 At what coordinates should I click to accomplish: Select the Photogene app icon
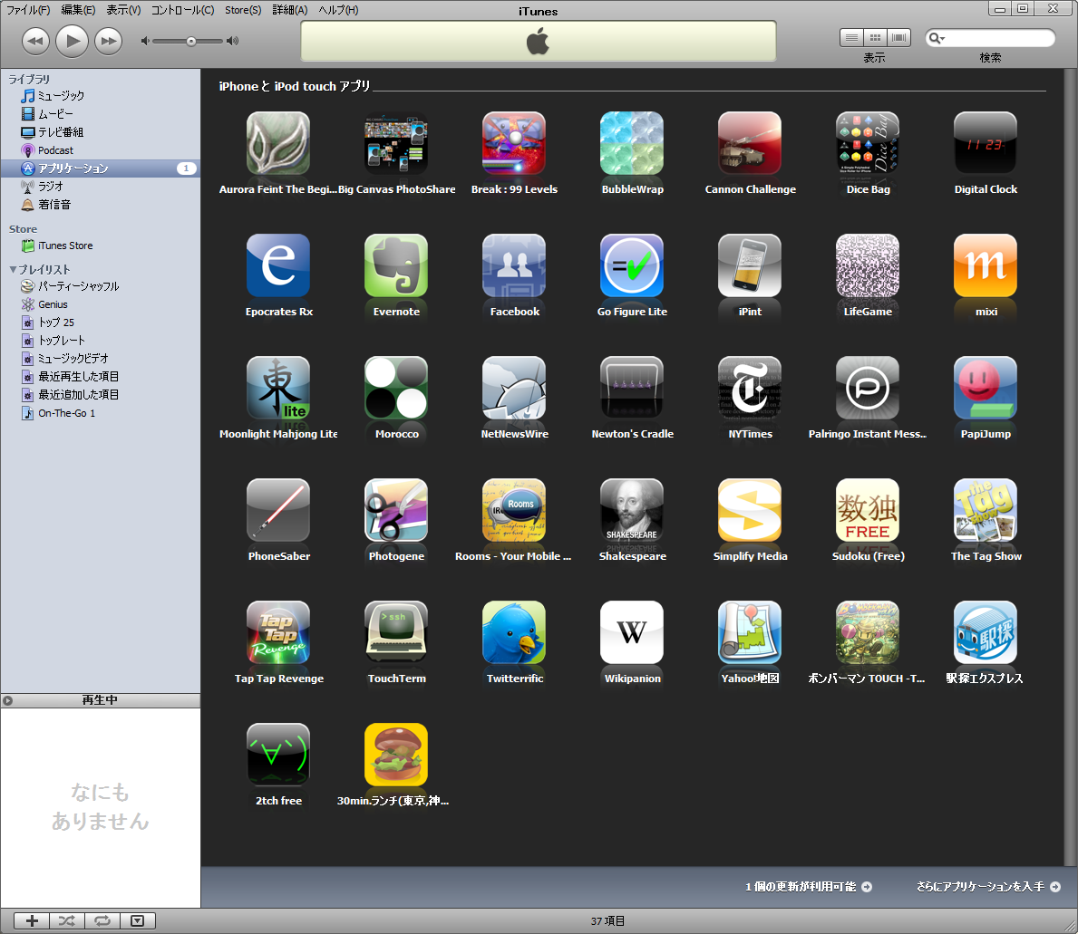396,510
